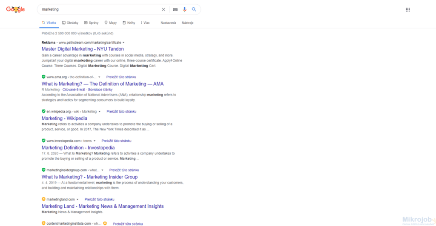Click in the marketing search field
The image size is (436, 226).
click(x=100, y=9)
